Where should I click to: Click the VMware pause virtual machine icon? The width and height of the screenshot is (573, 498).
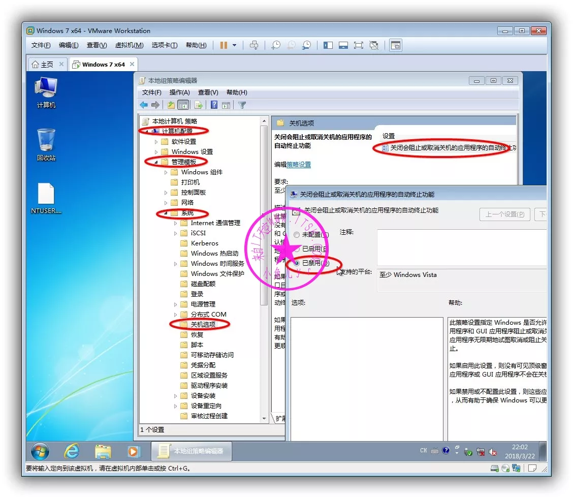pyautogui.click(x=224, y=45)
